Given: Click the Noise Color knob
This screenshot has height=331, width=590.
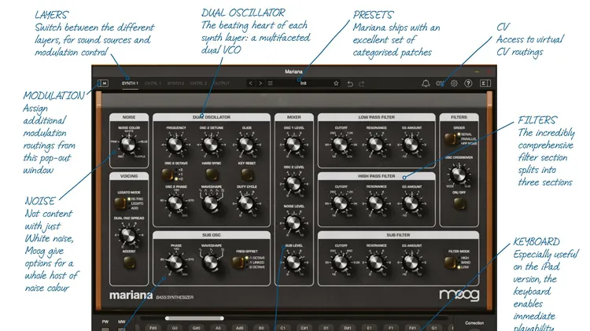Looking at the screenshot, I should [128, 145].
